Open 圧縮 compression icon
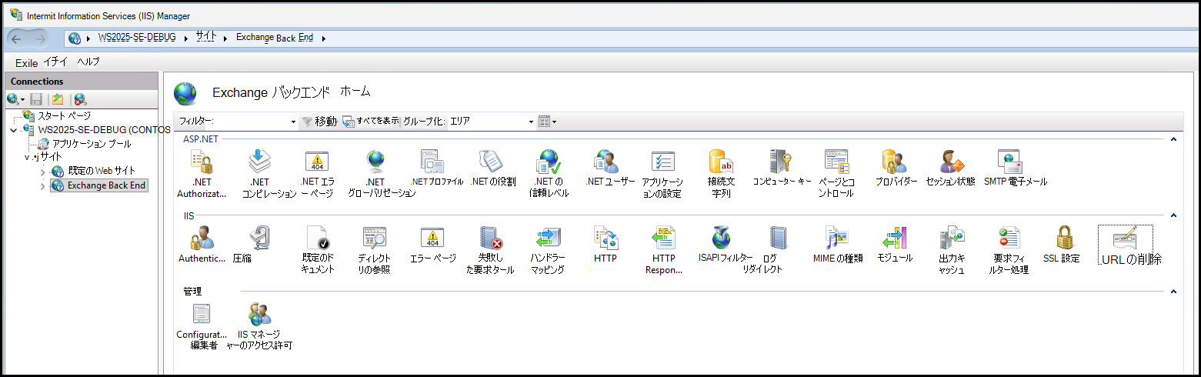 [259, 238]
